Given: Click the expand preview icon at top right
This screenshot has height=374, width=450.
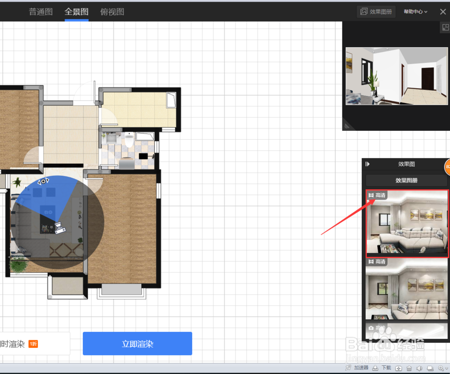Looking at the screenshot, I should 445,27.
